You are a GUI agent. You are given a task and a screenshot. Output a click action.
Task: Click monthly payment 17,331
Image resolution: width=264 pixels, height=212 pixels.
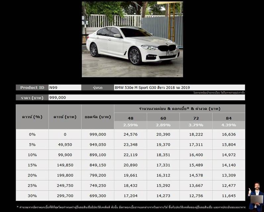(163, 165)
